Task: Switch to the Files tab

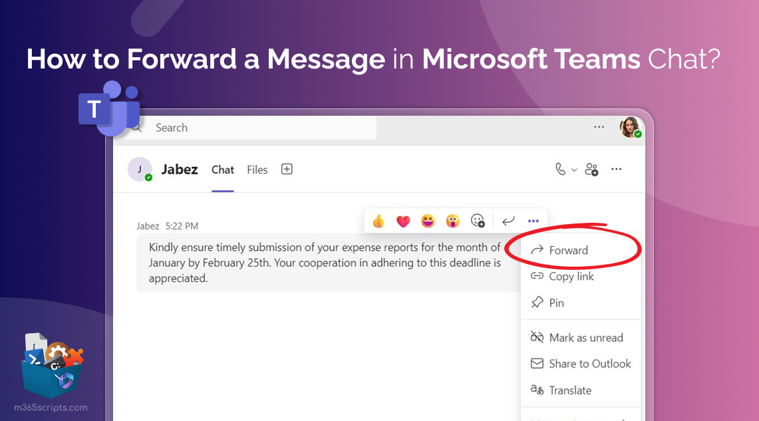Action: (257, 170)
